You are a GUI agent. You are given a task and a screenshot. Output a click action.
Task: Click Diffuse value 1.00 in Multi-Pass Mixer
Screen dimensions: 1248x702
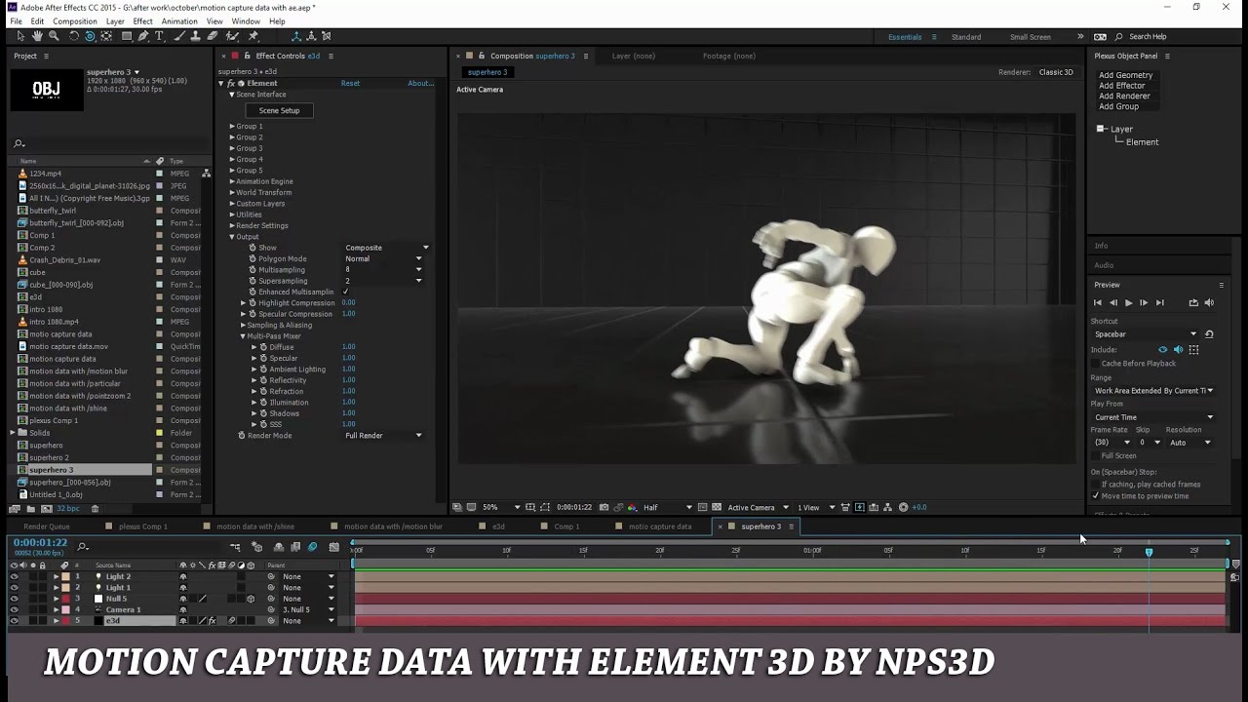point(348,347)
